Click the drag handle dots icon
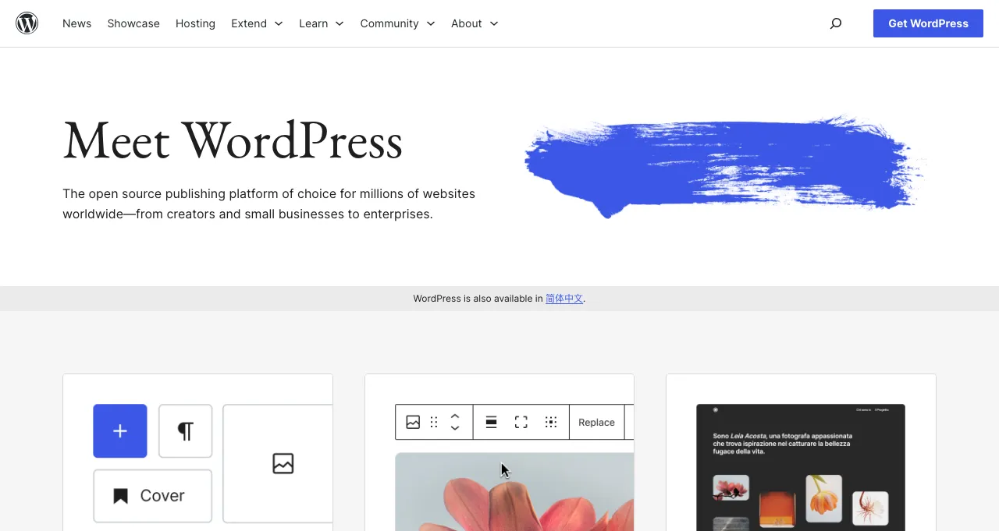The height and width of the screenshot is (531, 999). point(434,422)
